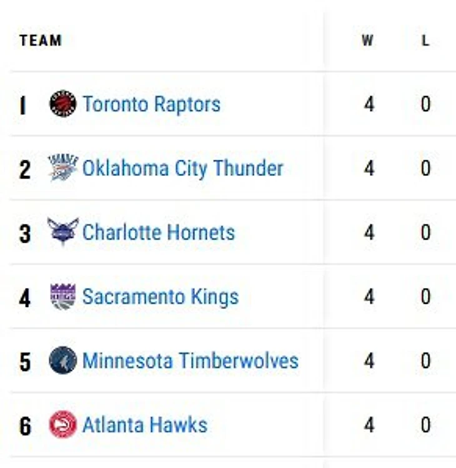Select the Raptors wins value
This screenshot has height=468, width=456.
pyautogui.click(x=369, y=104)
